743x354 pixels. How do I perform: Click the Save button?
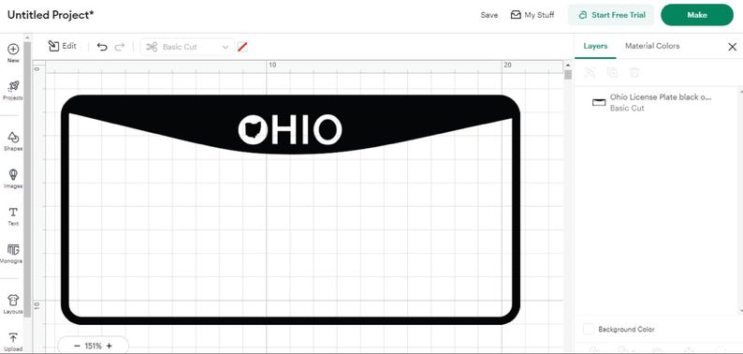pos(489,15)
